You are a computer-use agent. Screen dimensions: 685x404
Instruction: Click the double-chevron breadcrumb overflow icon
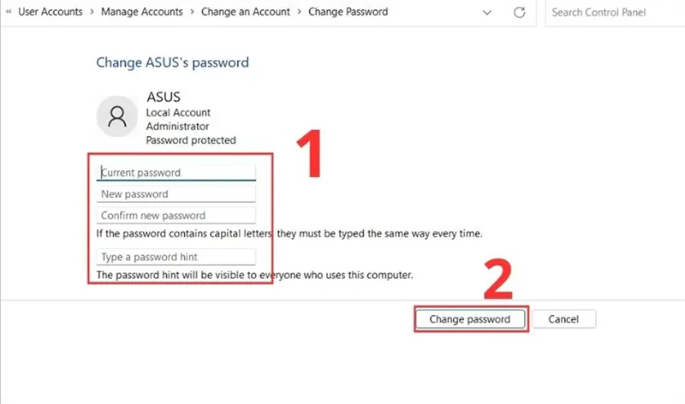[x=9, y=12]
